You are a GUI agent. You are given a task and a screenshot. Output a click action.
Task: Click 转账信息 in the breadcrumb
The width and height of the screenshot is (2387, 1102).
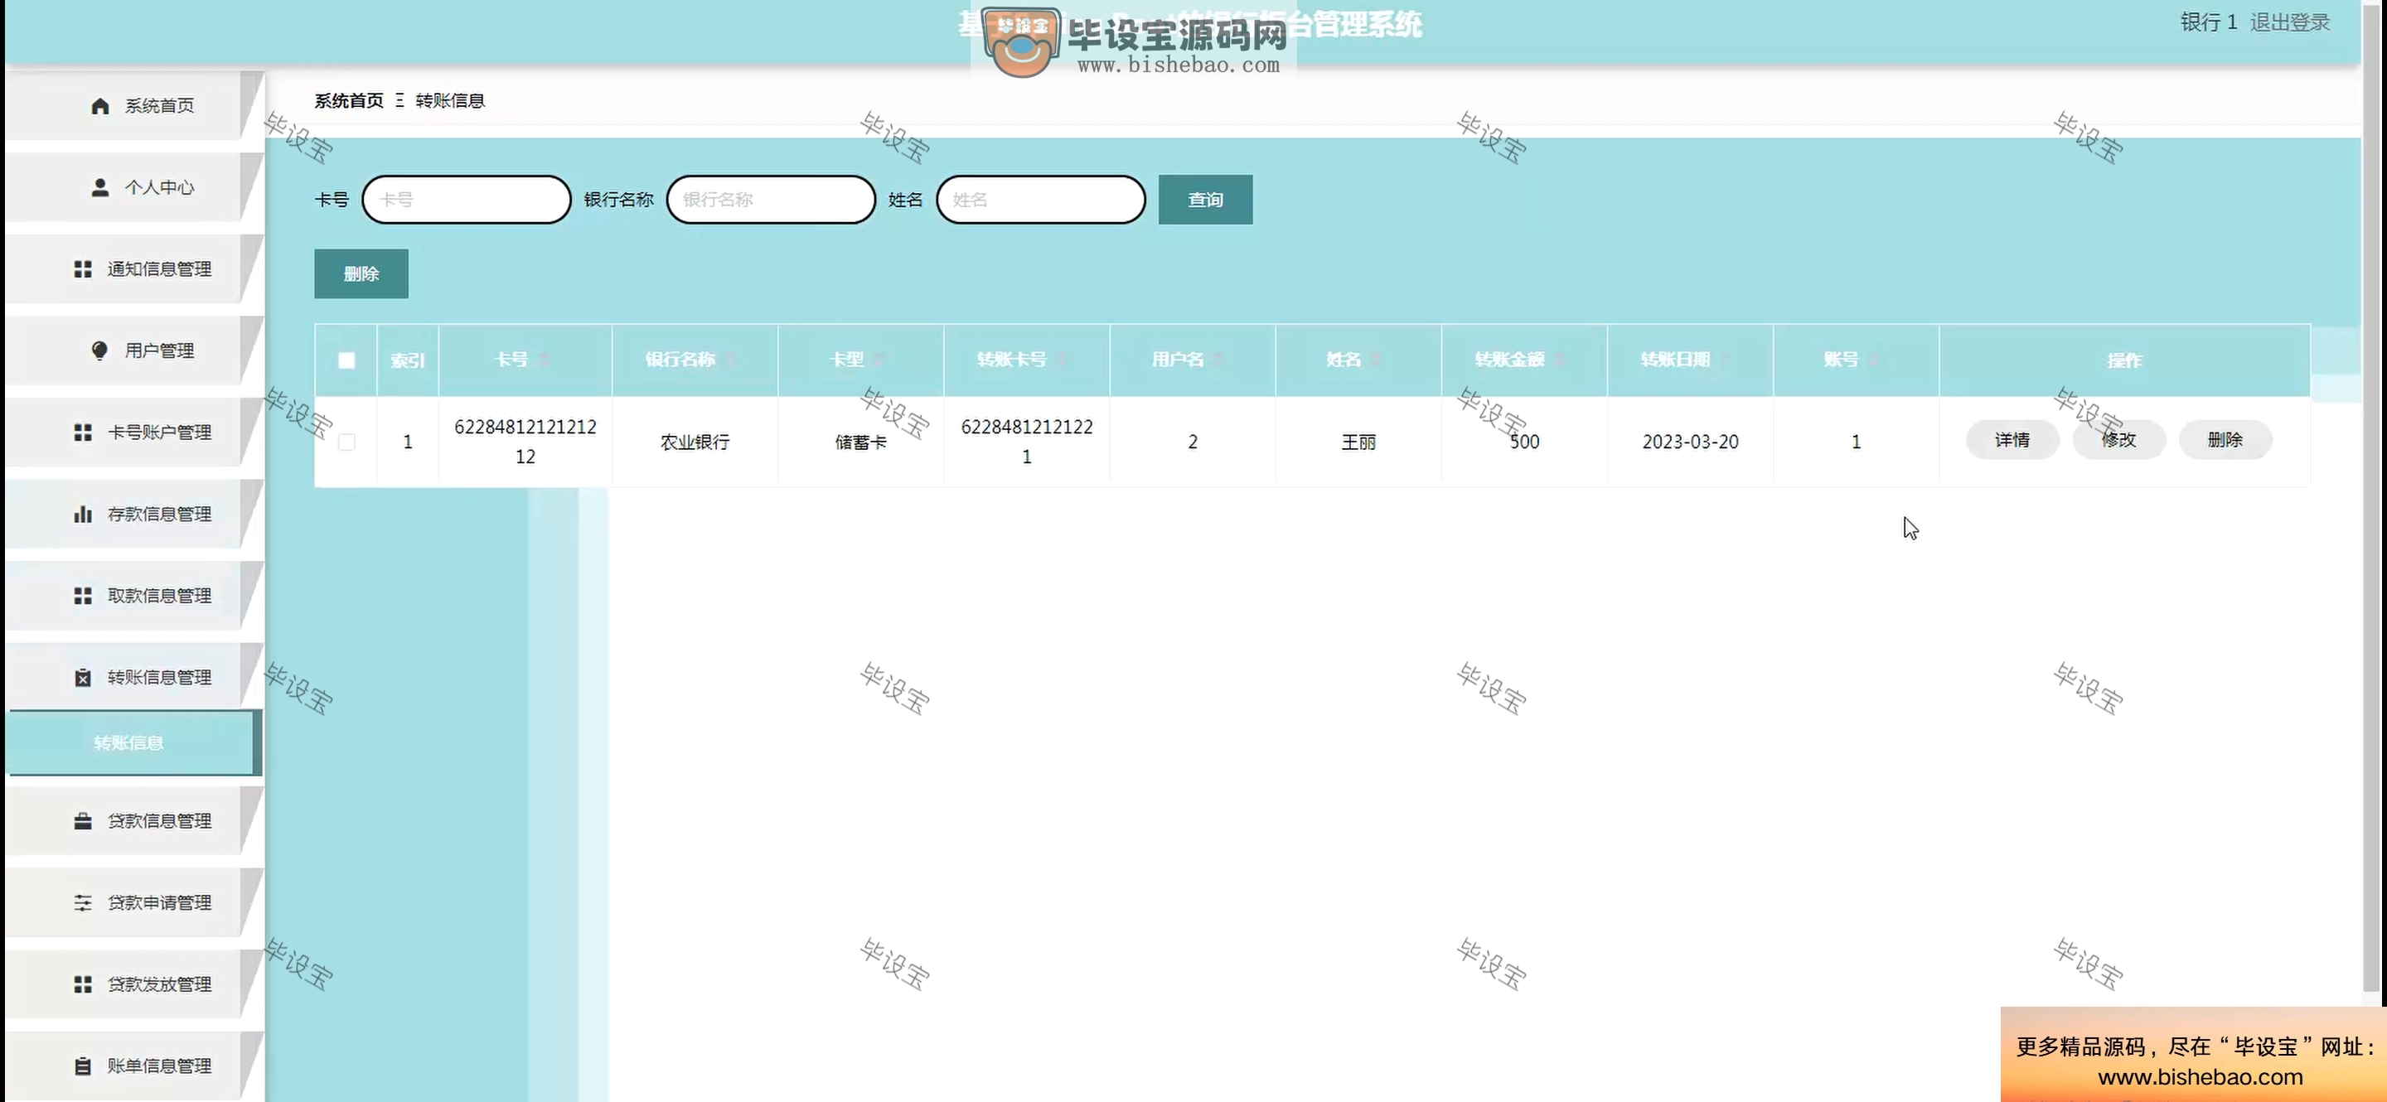(449, 100)
